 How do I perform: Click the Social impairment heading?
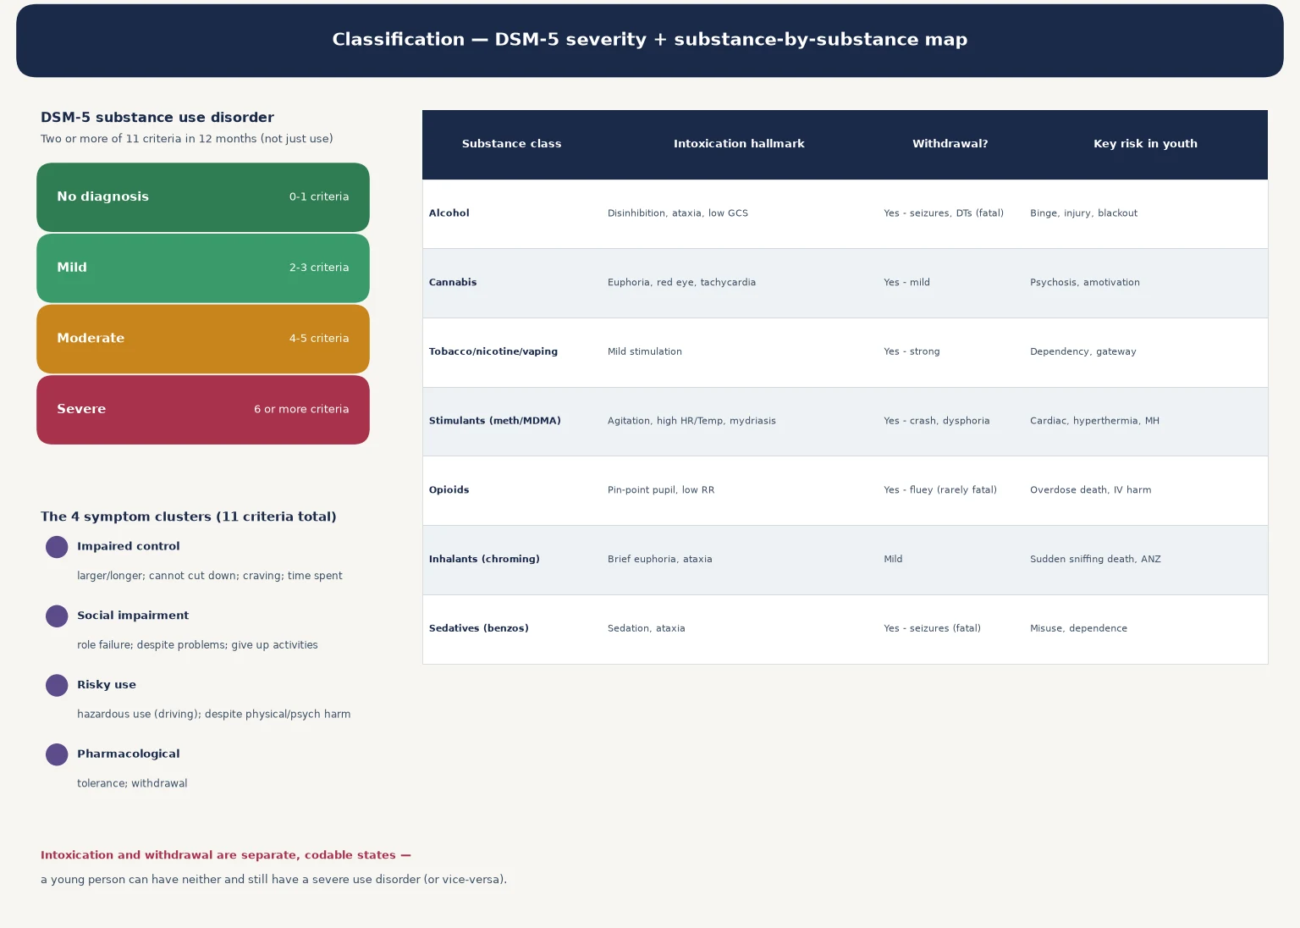(x=133, y=616)
